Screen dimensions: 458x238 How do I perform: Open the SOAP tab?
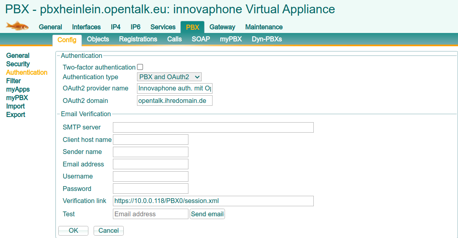coord(200,39)
